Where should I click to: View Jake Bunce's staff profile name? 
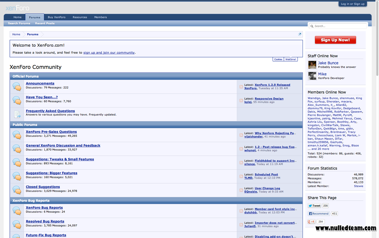[x=328, y=63]
